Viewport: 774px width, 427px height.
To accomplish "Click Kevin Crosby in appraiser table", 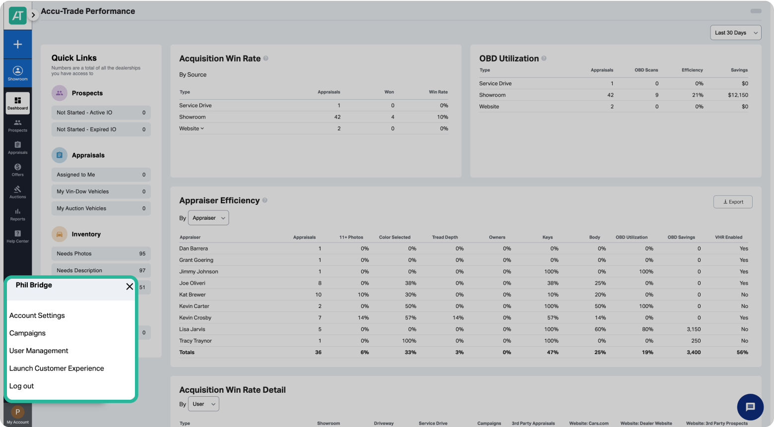I will [x=195, y=318].
